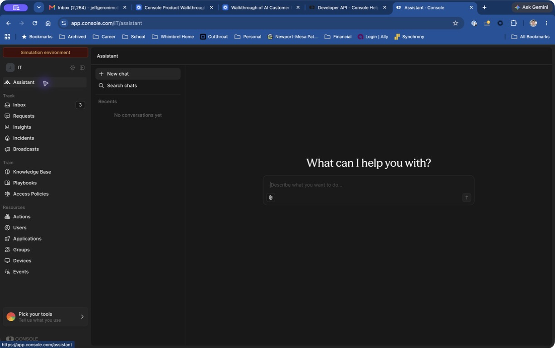
Task: Click the attachment paperclip icon
Action: pos(271,198)
